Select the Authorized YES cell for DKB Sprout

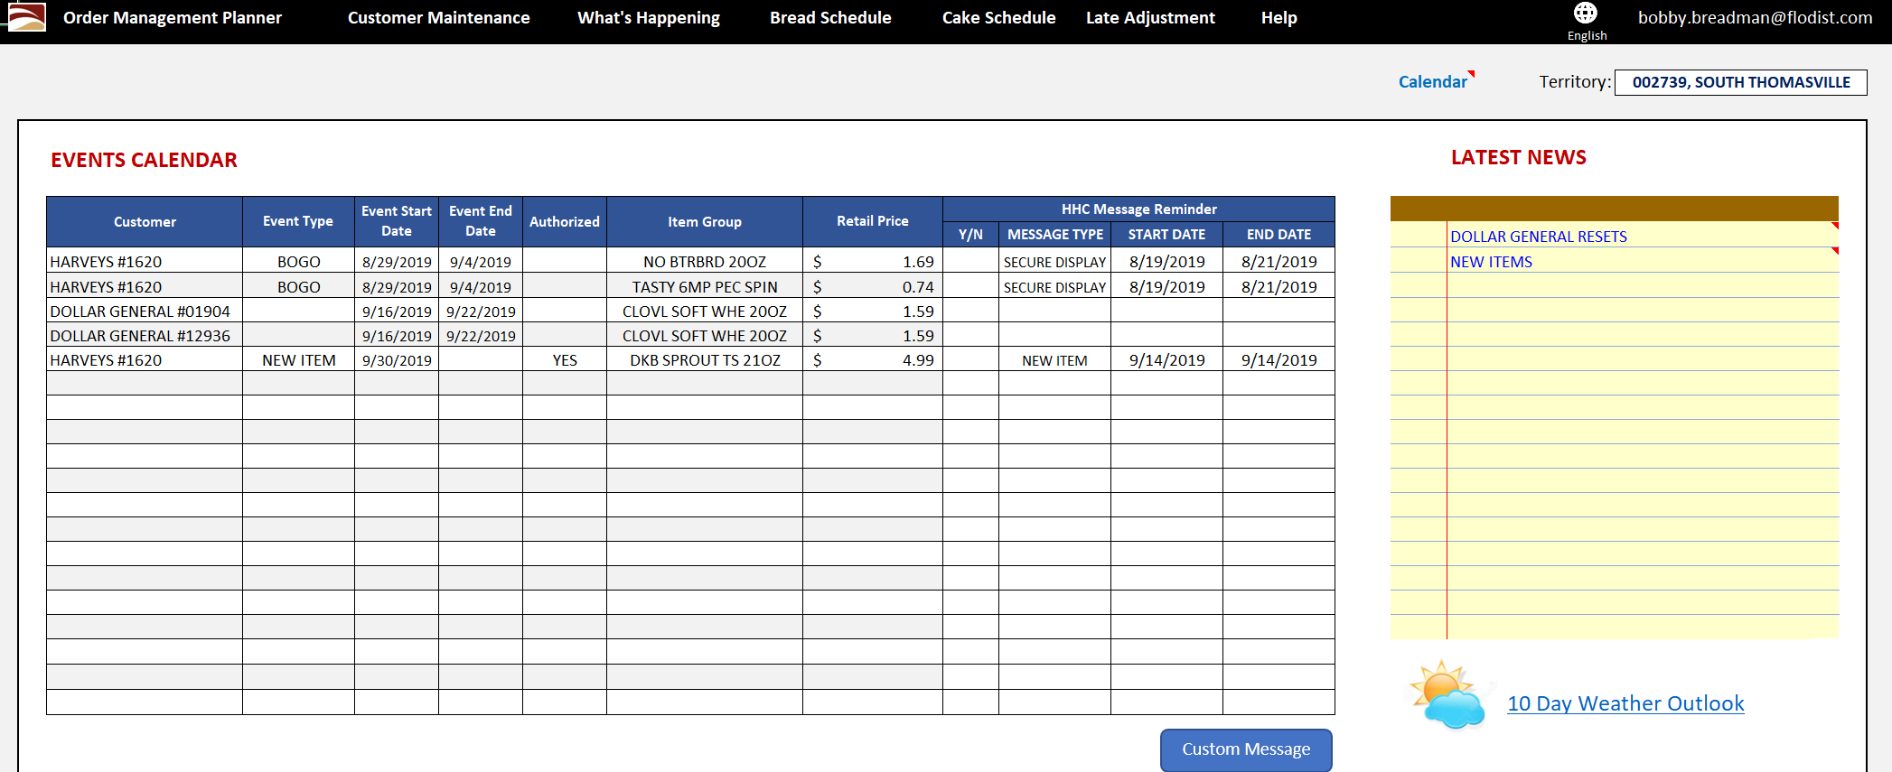(565, 360)
